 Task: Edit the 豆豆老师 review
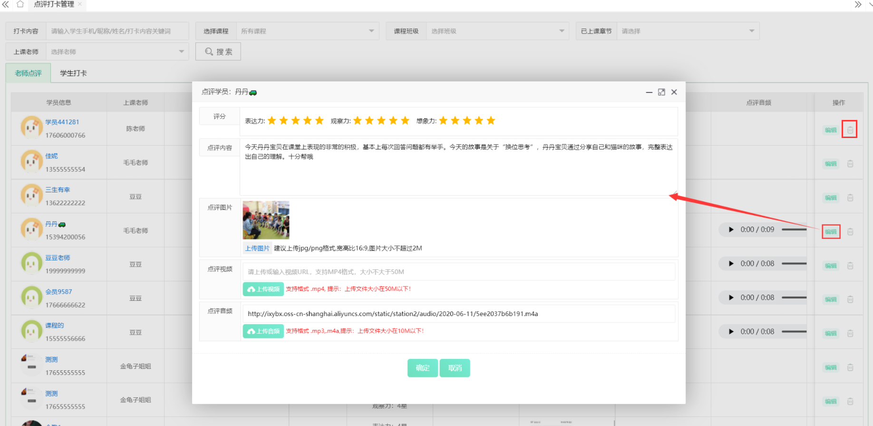[x=831, y=266]
